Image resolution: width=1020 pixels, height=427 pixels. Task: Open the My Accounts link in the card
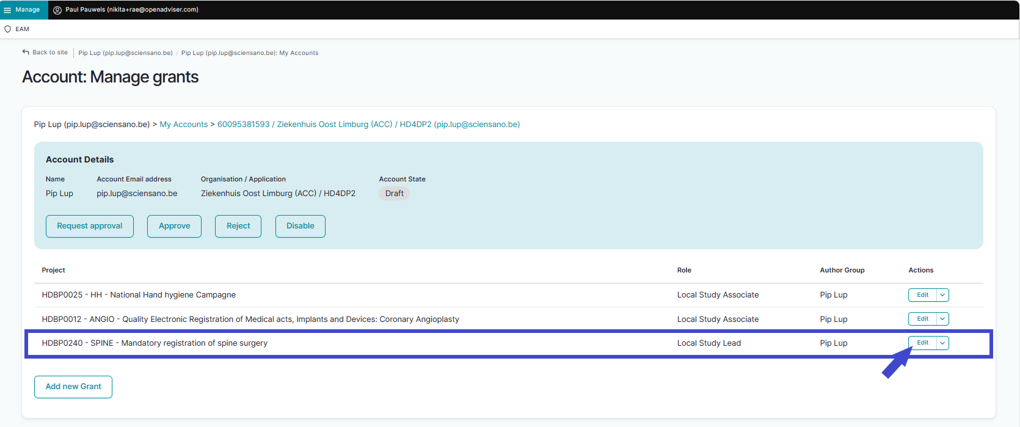[183, 125]
